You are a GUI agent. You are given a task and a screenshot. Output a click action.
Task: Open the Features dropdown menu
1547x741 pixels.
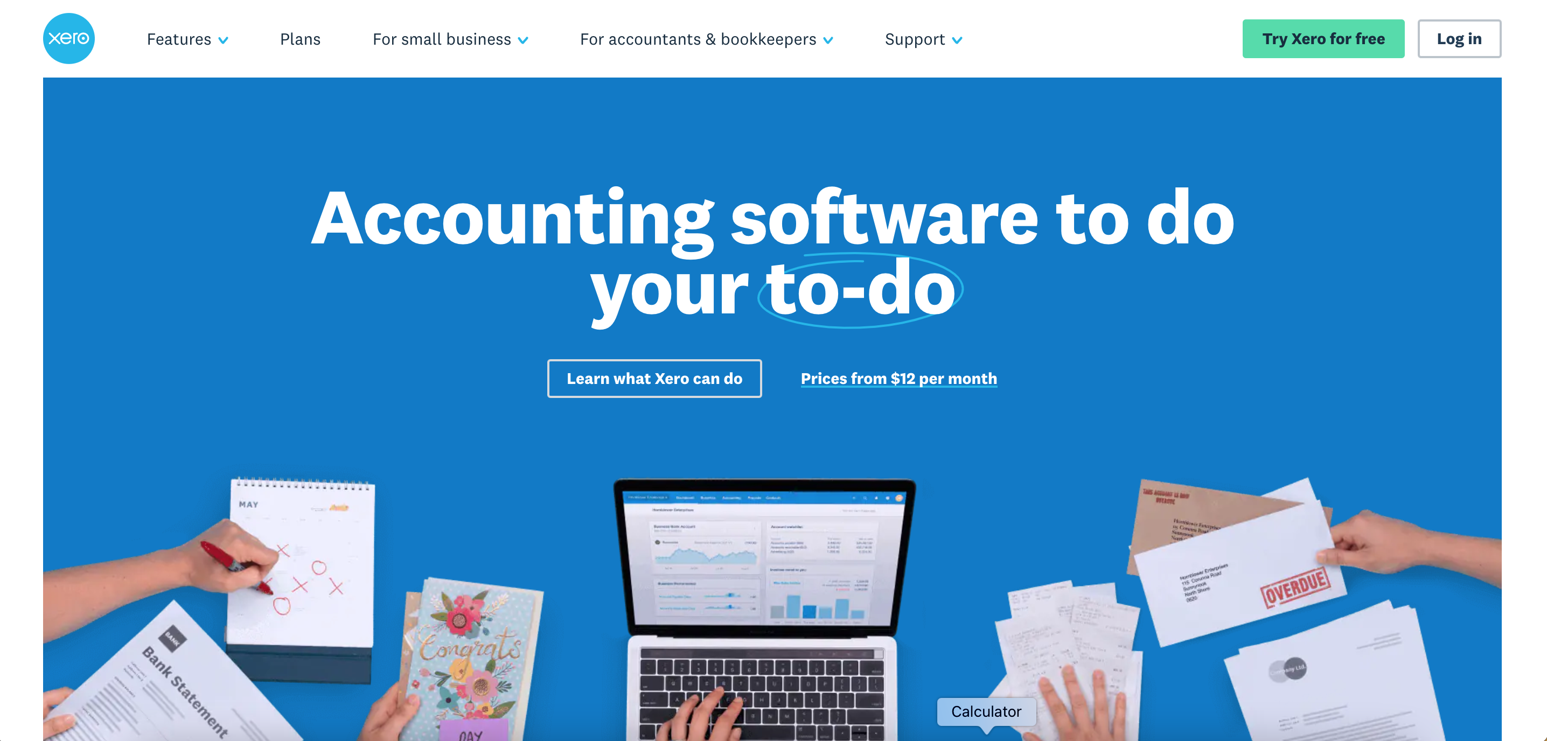(x=187, y=39)
